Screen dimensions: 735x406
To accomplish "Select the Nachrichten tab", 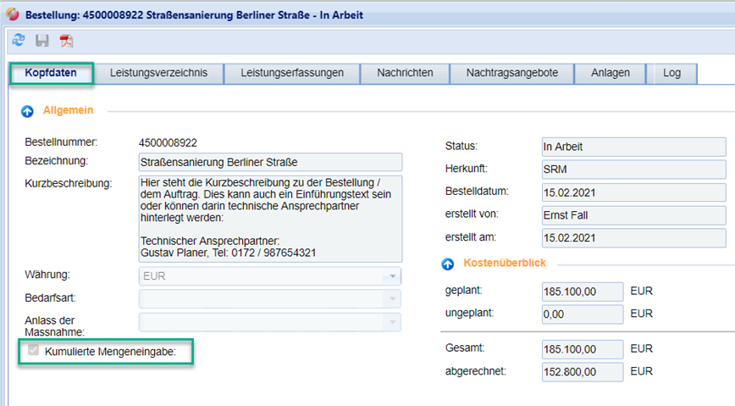I will [405, 74].
